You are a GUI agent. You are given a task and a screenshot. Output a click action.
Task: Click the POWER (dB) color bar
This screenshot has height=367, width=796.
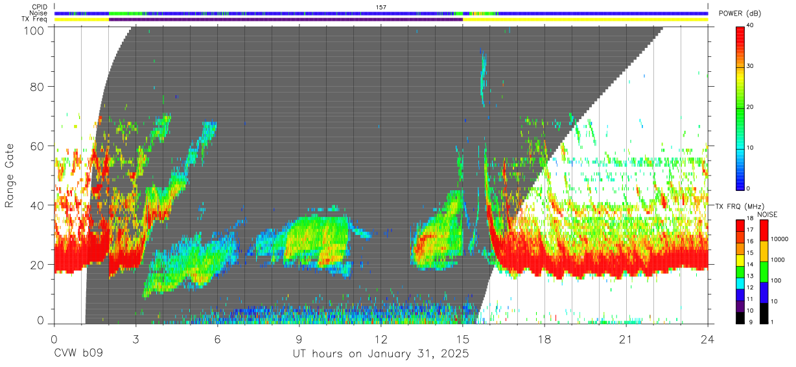coord(740,107)
